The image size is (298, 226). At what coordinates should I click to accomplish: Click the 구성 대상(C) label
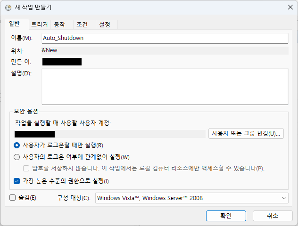click(x=74, y=198)
